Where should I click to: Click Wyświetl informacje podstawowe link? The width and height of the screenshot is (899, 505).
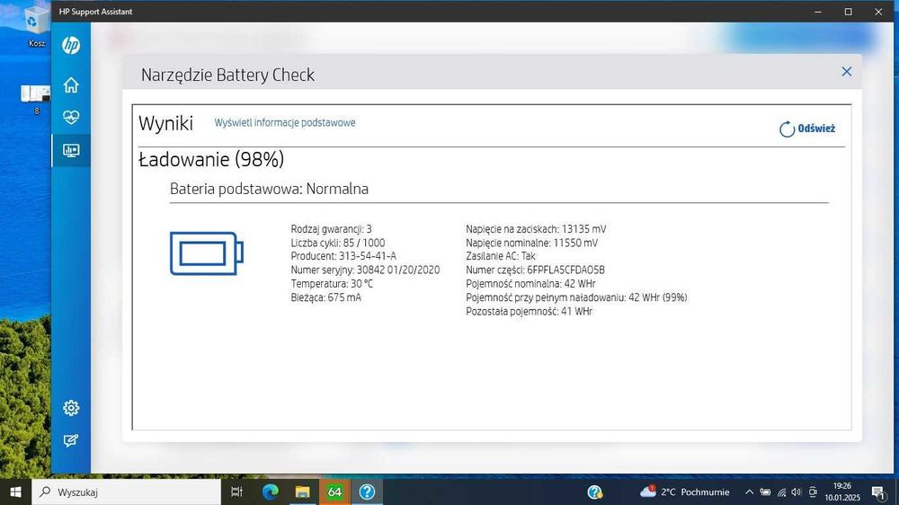(285, 123)
